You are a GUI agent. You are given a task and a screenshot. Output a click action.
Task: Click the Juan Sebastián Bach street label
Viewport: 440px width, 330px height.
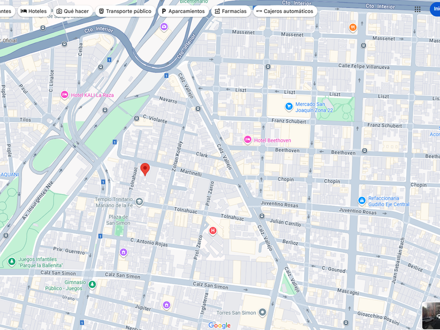[399, 261]
